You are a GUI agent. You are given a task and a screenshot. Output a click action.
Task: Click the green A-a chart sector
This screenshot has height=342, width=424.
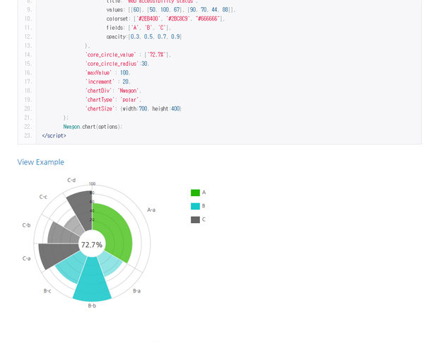pos(117,233)
